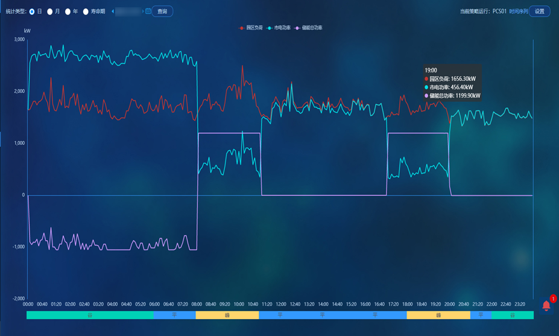Toggle the 市电功率 legend series

pos(279,28)
